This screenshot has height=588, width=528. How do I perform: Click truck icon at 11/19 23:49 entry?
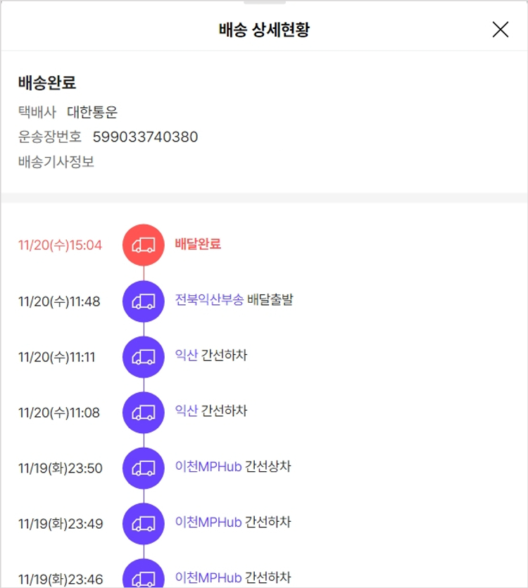(x=144, y=523)
